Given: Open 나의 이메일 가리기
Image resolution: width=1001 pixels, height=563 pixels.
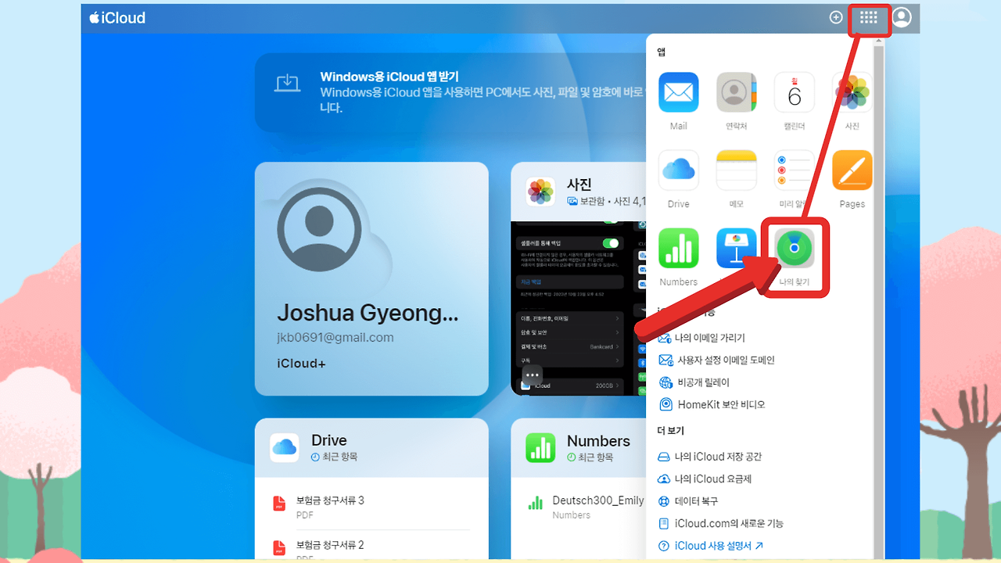Looking at the screenshot, I should pos(701,338).
